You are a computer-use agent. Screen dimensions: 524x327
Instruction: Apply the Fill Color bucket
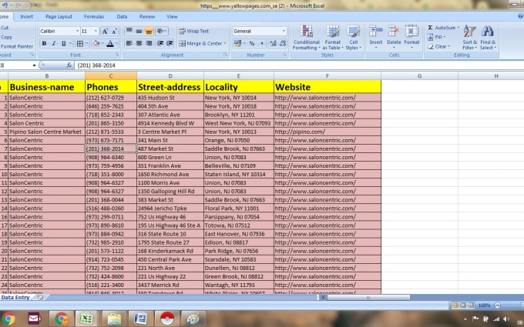[x=96, y=43]
